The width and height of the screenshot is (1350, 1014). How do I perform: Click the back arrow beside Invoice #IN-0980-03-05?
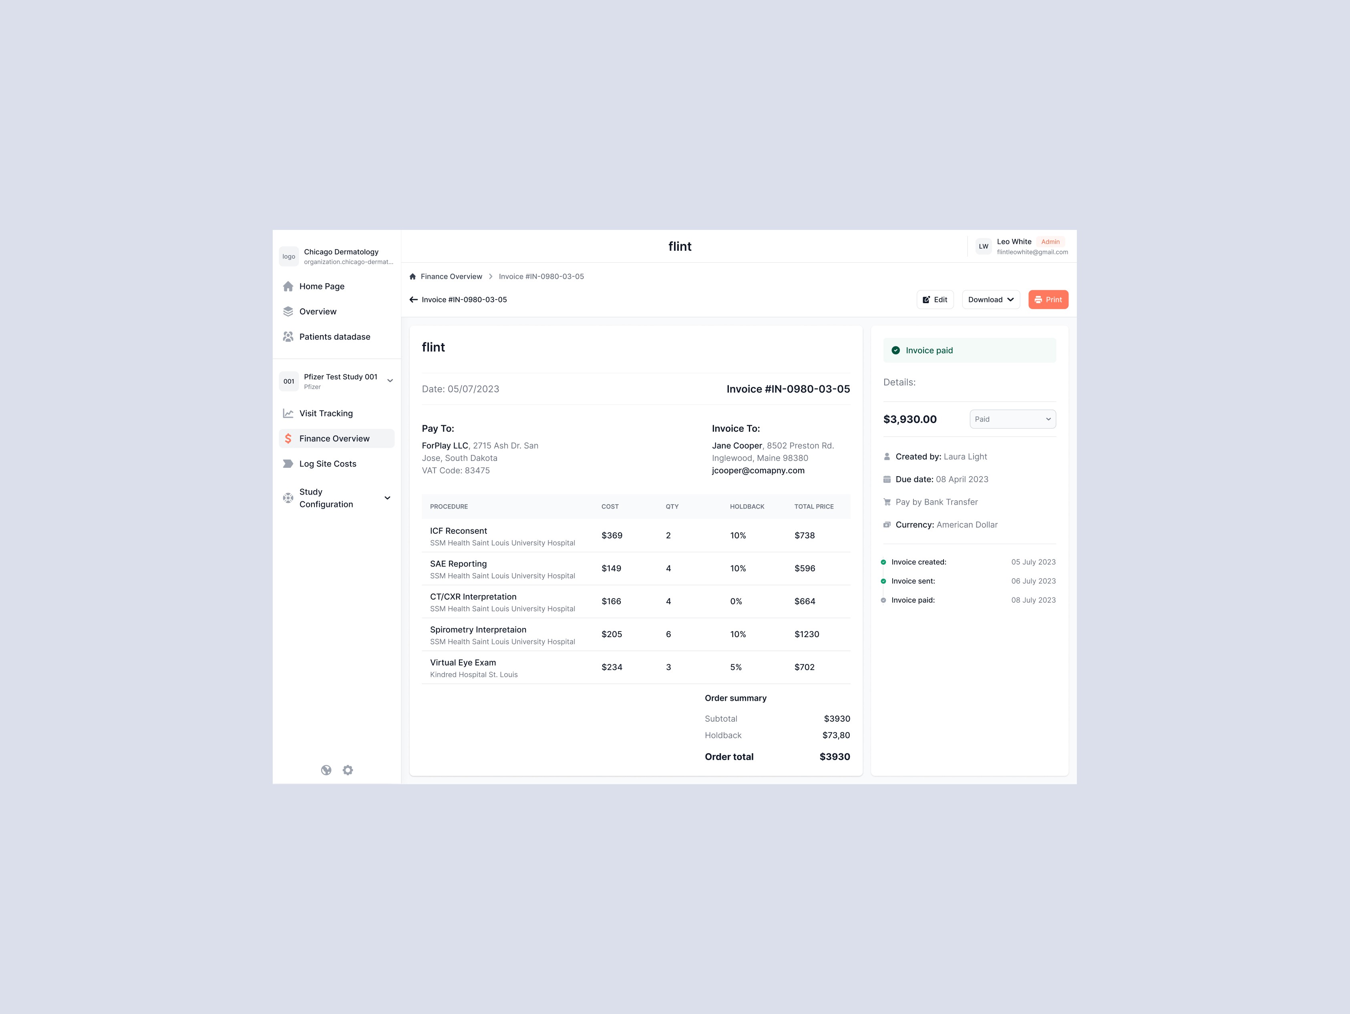[413, 300]
